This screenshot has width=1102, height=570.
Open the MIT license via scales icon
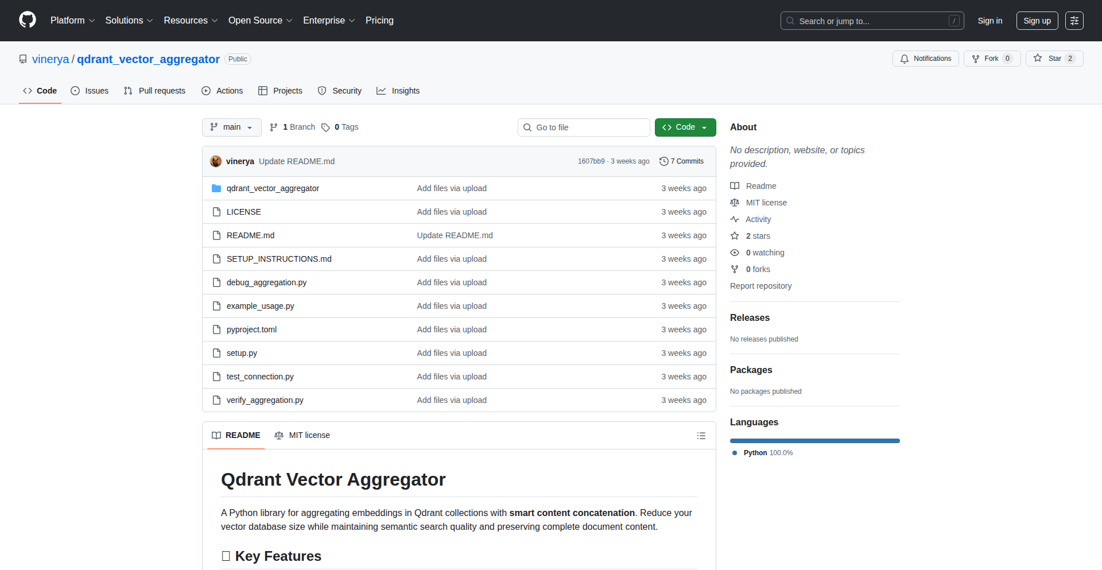735,202
